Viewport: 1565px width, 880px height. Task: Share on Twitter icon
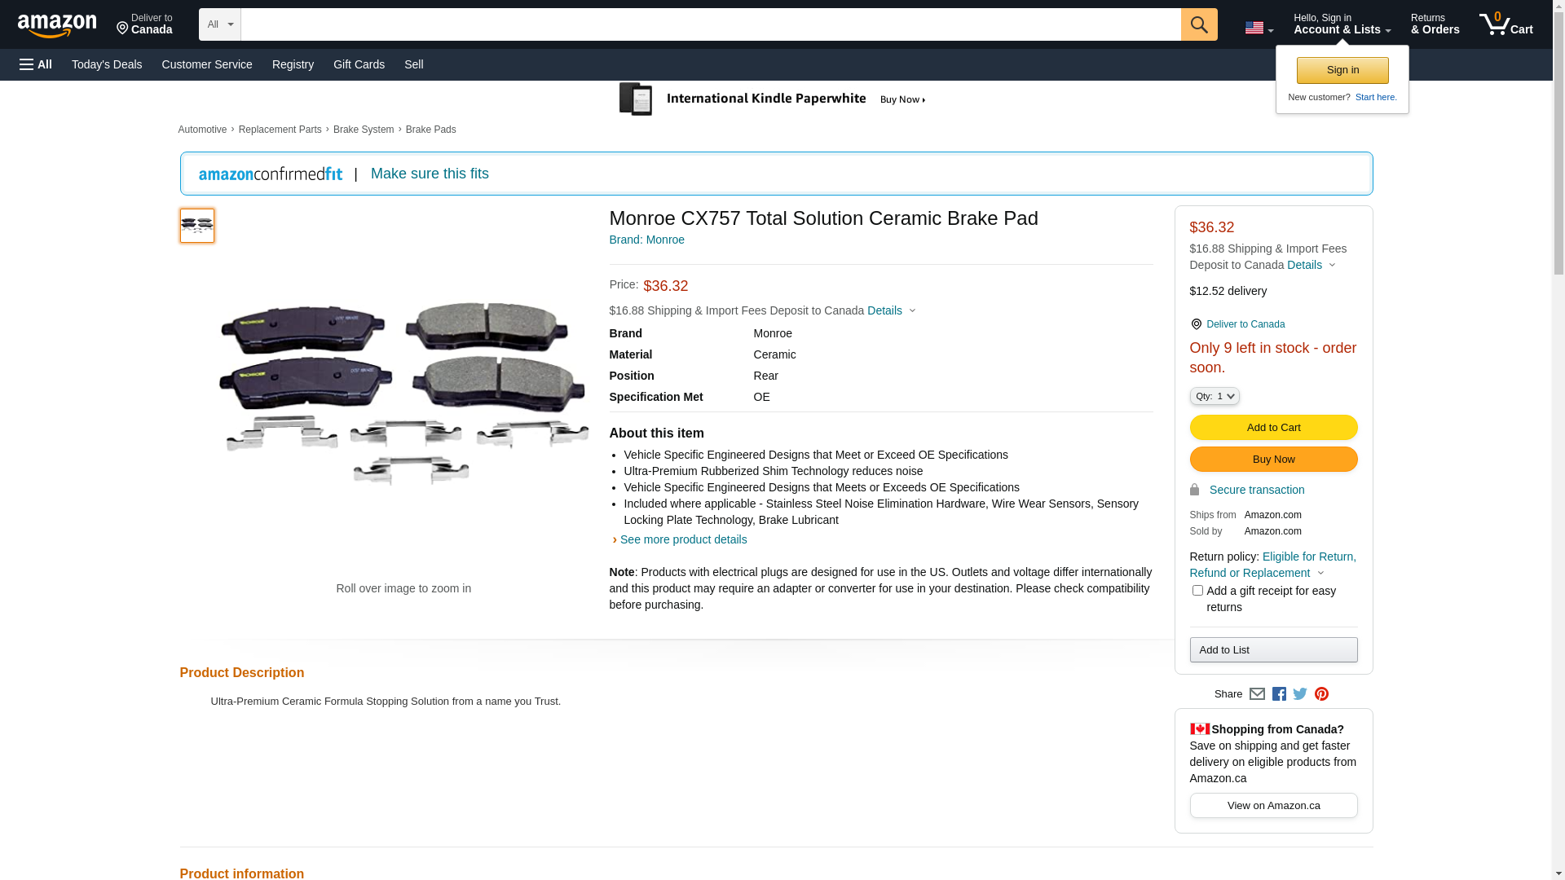click(x=1300, y=694)
